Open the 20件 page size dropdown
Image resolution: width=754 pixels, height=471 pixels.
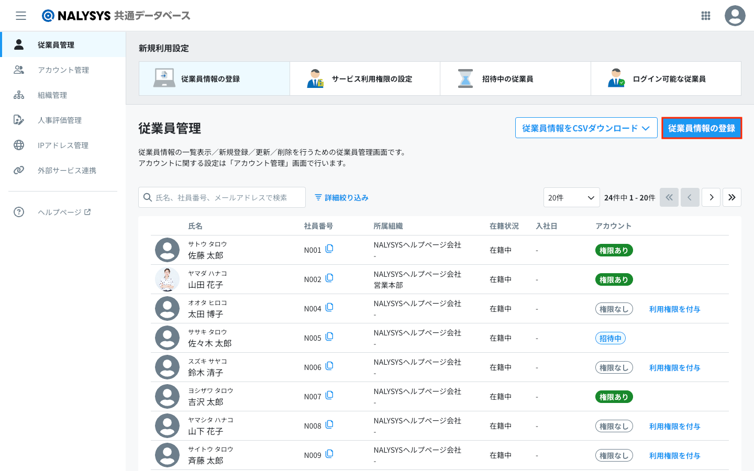(571, 197)
